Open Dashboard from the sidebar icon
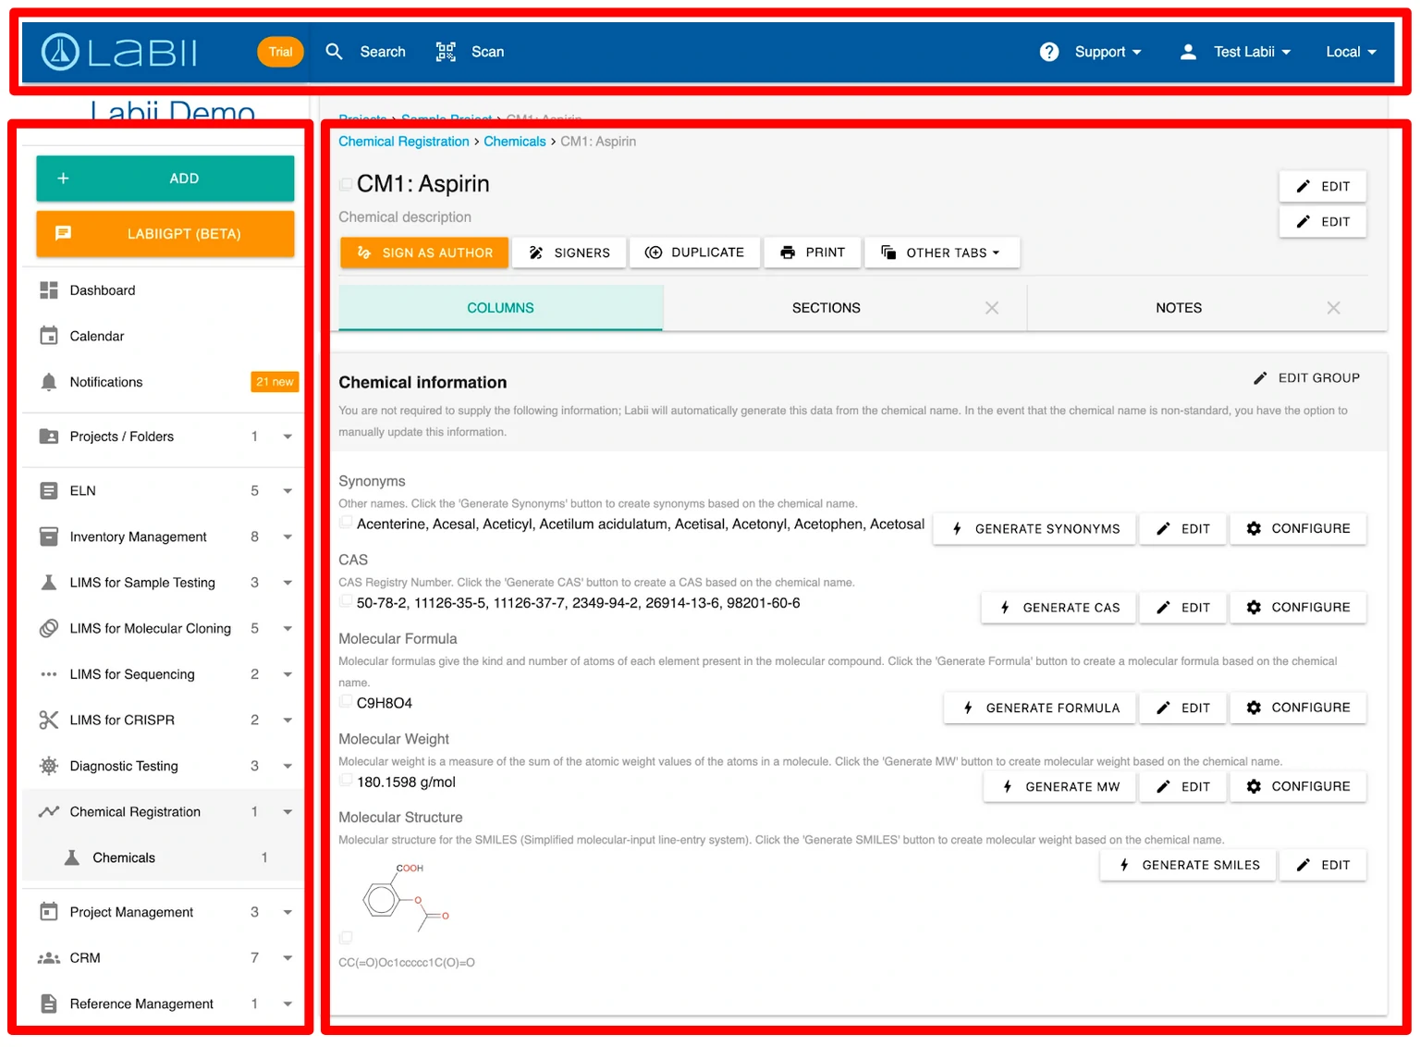The width and height of the screenshot is (1420, 1047). point(49,290)
